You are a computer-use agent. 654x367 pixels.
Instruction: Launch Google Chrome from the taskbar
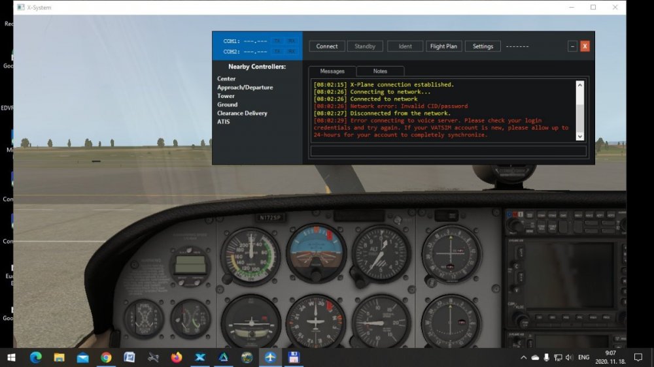[x=106, y=357]
